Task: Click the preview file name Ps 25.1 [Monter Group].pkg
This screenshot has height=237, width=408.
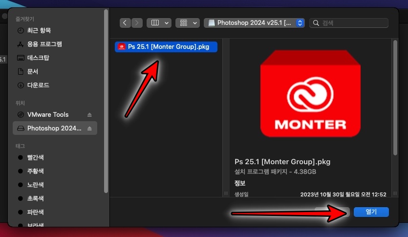Action: click(x=282, y=162)
